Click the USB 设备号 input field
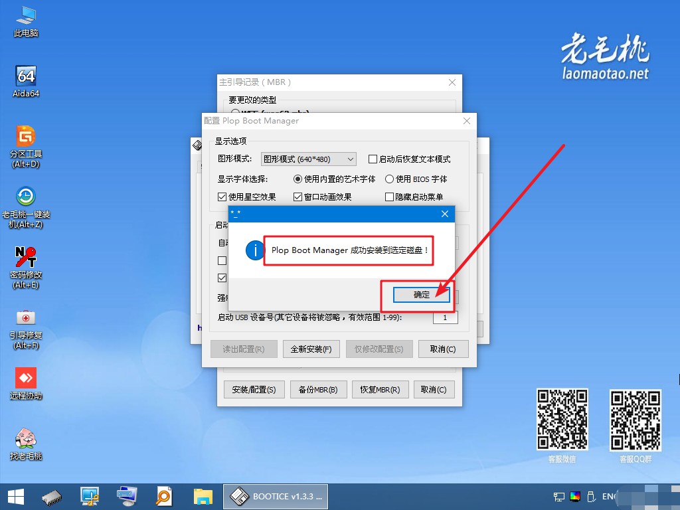680x510 pixels. click(446, 317)
